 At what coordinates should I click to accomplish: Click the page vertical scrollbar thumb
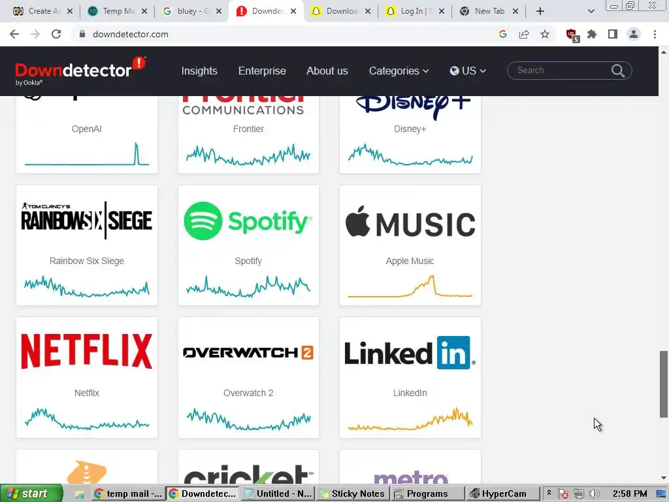tap(664, 384)
